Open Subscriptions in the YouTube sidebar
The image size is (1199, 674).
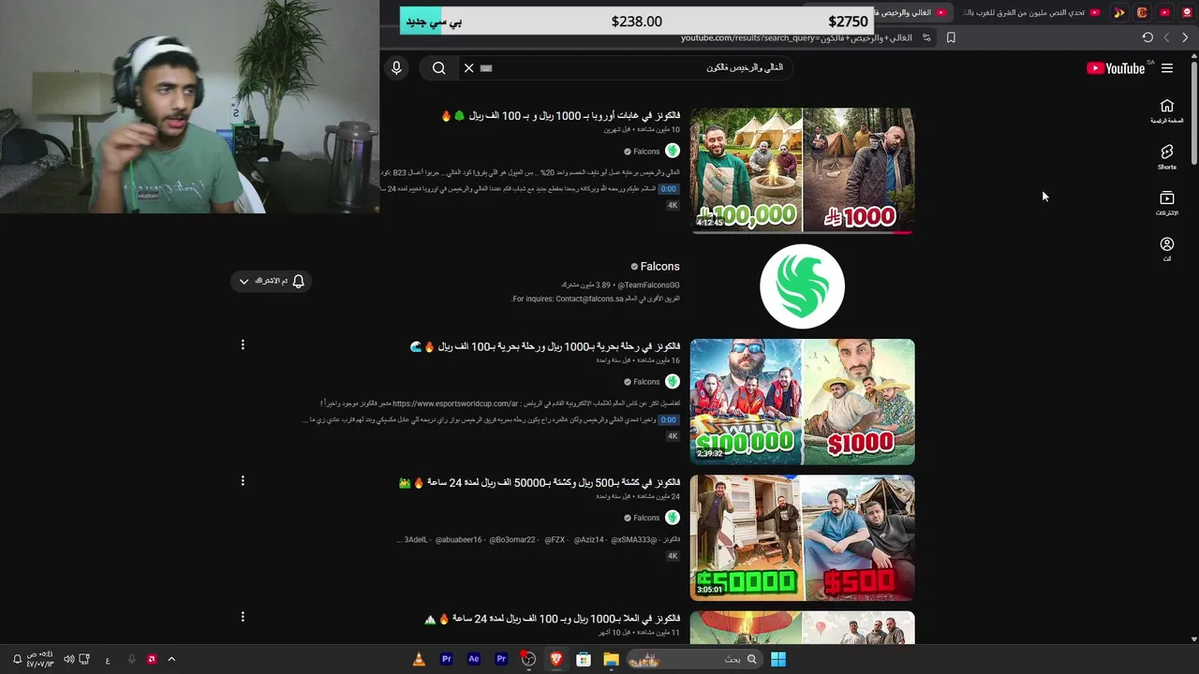(1166, 203)
